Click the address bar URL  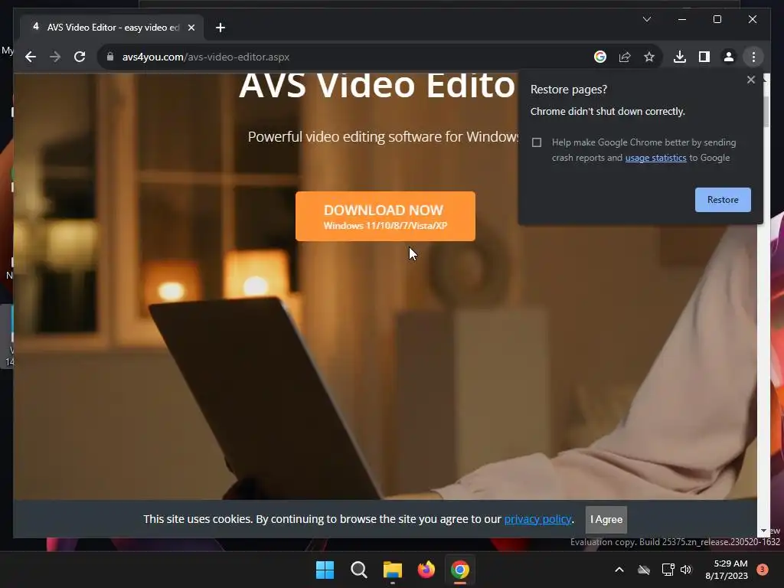coord(205,57)
